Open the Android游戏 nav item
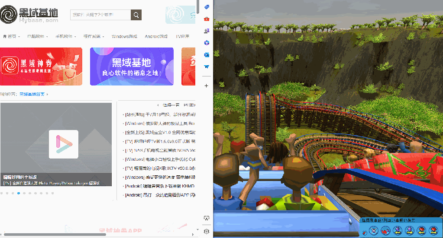This screenshot has height=238, width=443. [156, 36]
